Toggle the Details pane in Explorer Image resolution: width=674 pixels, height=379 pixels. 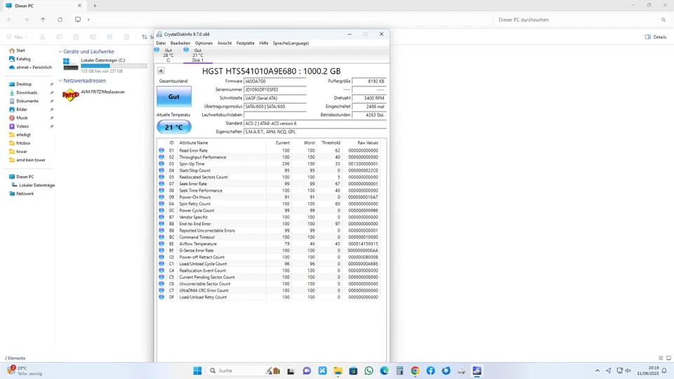[656, 37]
